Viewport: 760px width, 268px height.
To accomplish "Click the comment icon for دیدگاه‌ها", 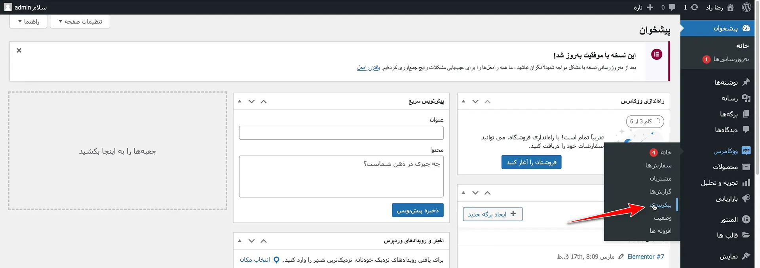I will click(746, 129).
